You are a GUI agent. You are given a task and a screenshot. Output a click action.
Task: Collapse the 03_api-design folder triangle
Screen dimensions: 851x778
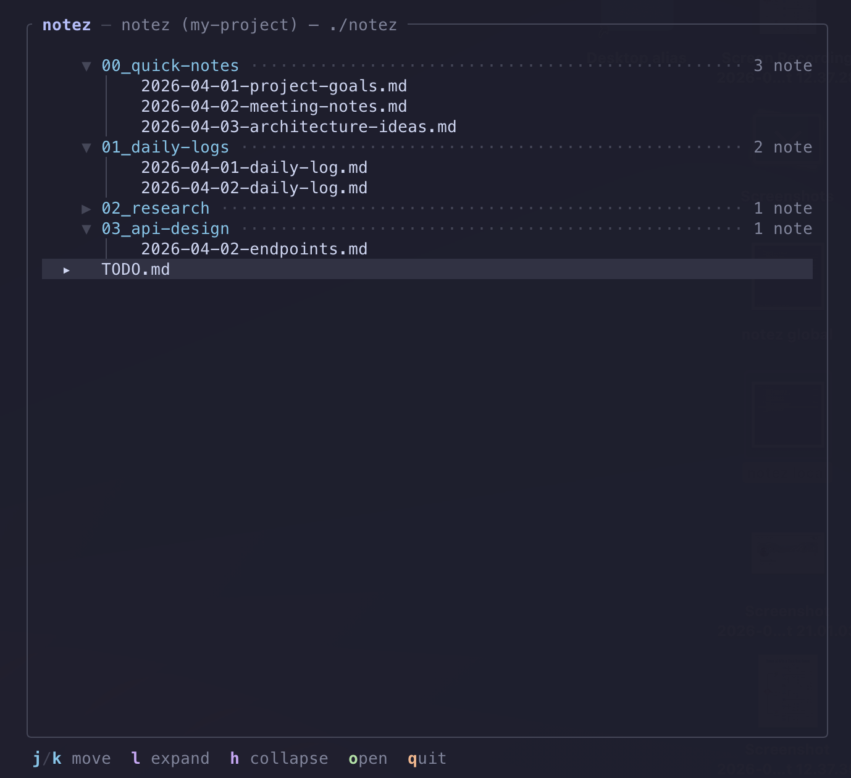pos(86,229)
